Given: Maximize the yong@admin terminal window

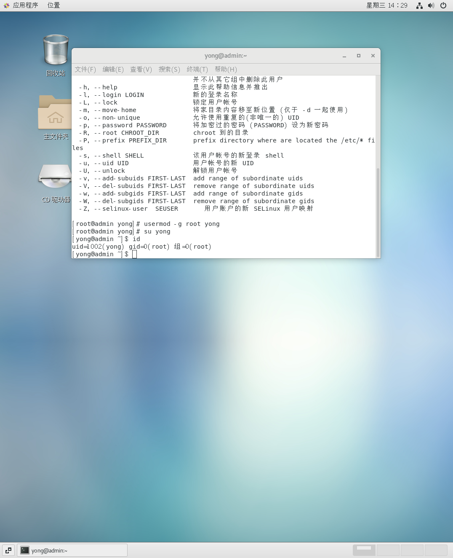Looking at the screenshot, I should pyautogui.click(x=359, y=56).
